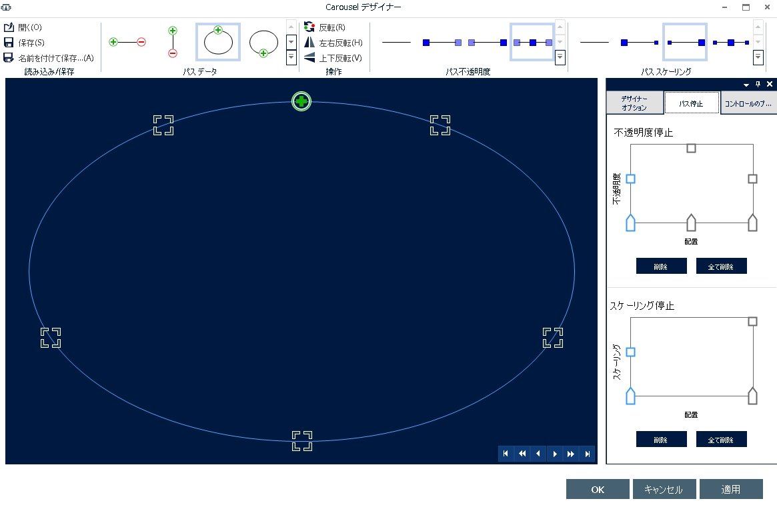Delete all opacity stops with 全て削除
The image size is (777, 511).
coord(721,265)
